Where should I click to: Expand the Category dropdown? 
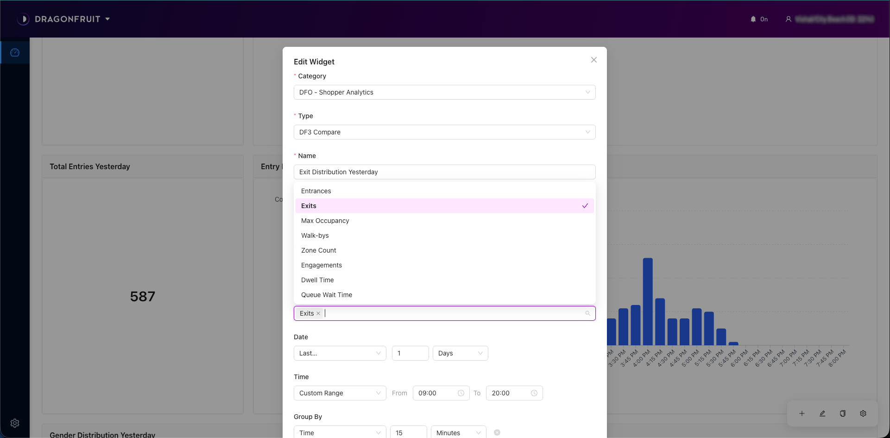click(444, 92)
